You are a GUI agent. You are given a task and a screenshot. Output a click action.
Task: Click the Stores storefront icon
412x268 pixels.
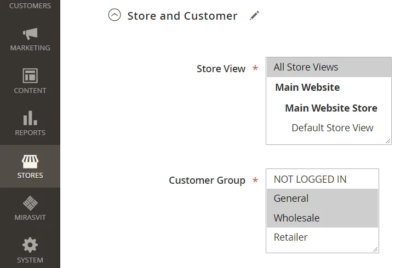point(30,161)
